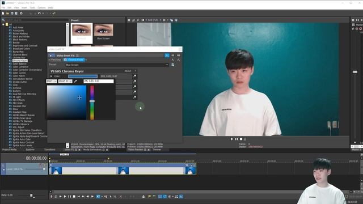Toggle Loop Playback in timeline transport
This screenshot has height=204, width=363.
tap(56, 197)
